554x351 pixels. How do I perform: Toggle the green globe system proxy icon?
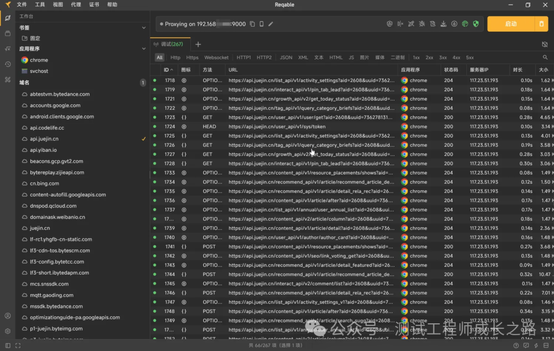pyautogui.click(x=465, y=24)
